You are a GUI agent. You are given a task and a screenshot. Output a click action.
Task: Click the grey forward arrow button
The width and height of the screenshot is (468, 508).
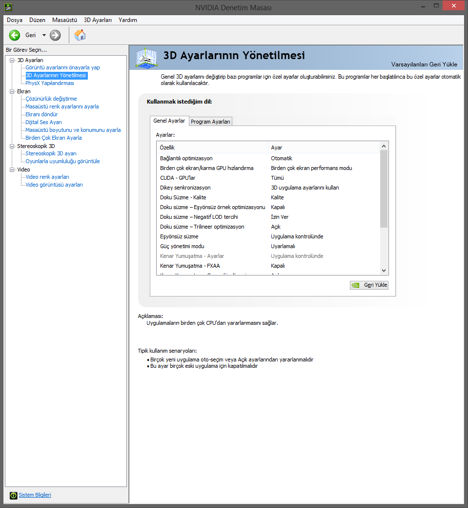tap(55, 35)
